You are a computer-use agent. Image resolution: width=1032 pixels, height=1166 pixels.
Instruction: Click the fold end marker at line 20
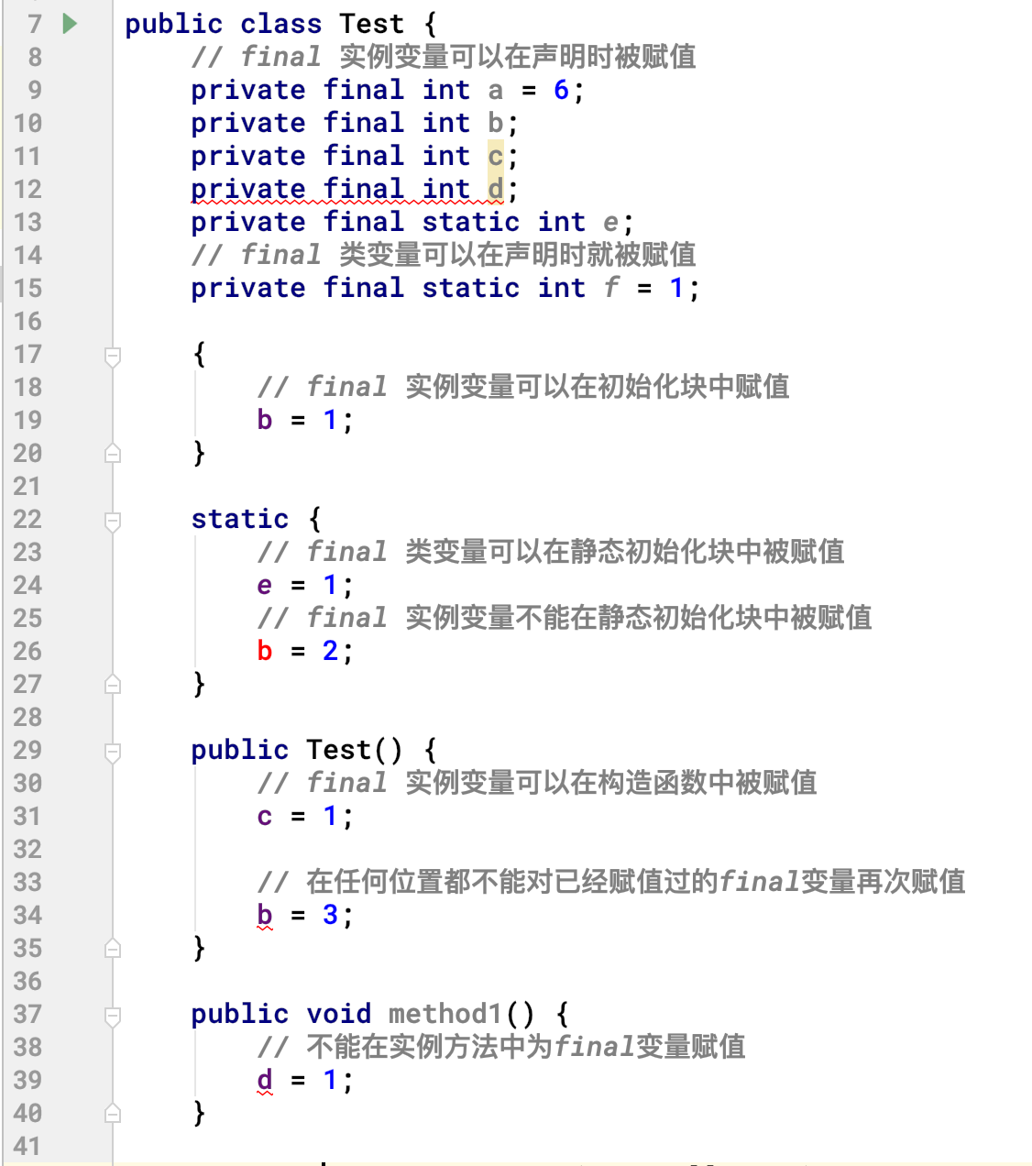pyautogui.click(x=113, y=453)
